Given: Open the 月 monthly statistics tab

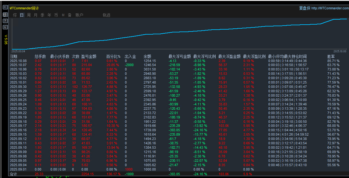Looking at the screenshot, I should [x=35, y=15].
